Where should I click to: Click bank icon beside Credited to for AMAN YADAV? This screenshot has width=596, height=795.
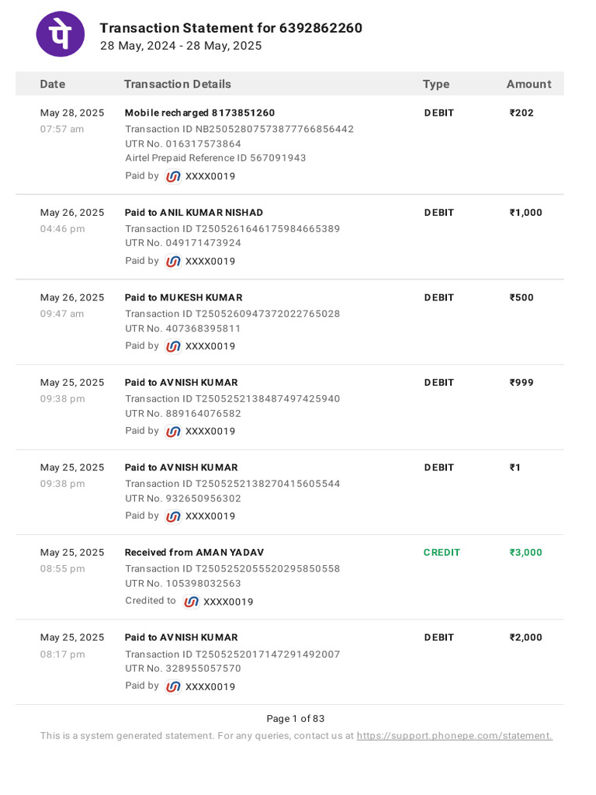point(191,602)
